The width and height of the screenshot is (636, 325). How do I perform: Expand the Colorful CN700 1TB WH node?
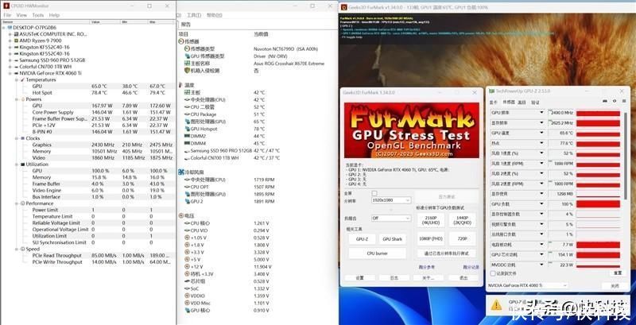(10, 67)
